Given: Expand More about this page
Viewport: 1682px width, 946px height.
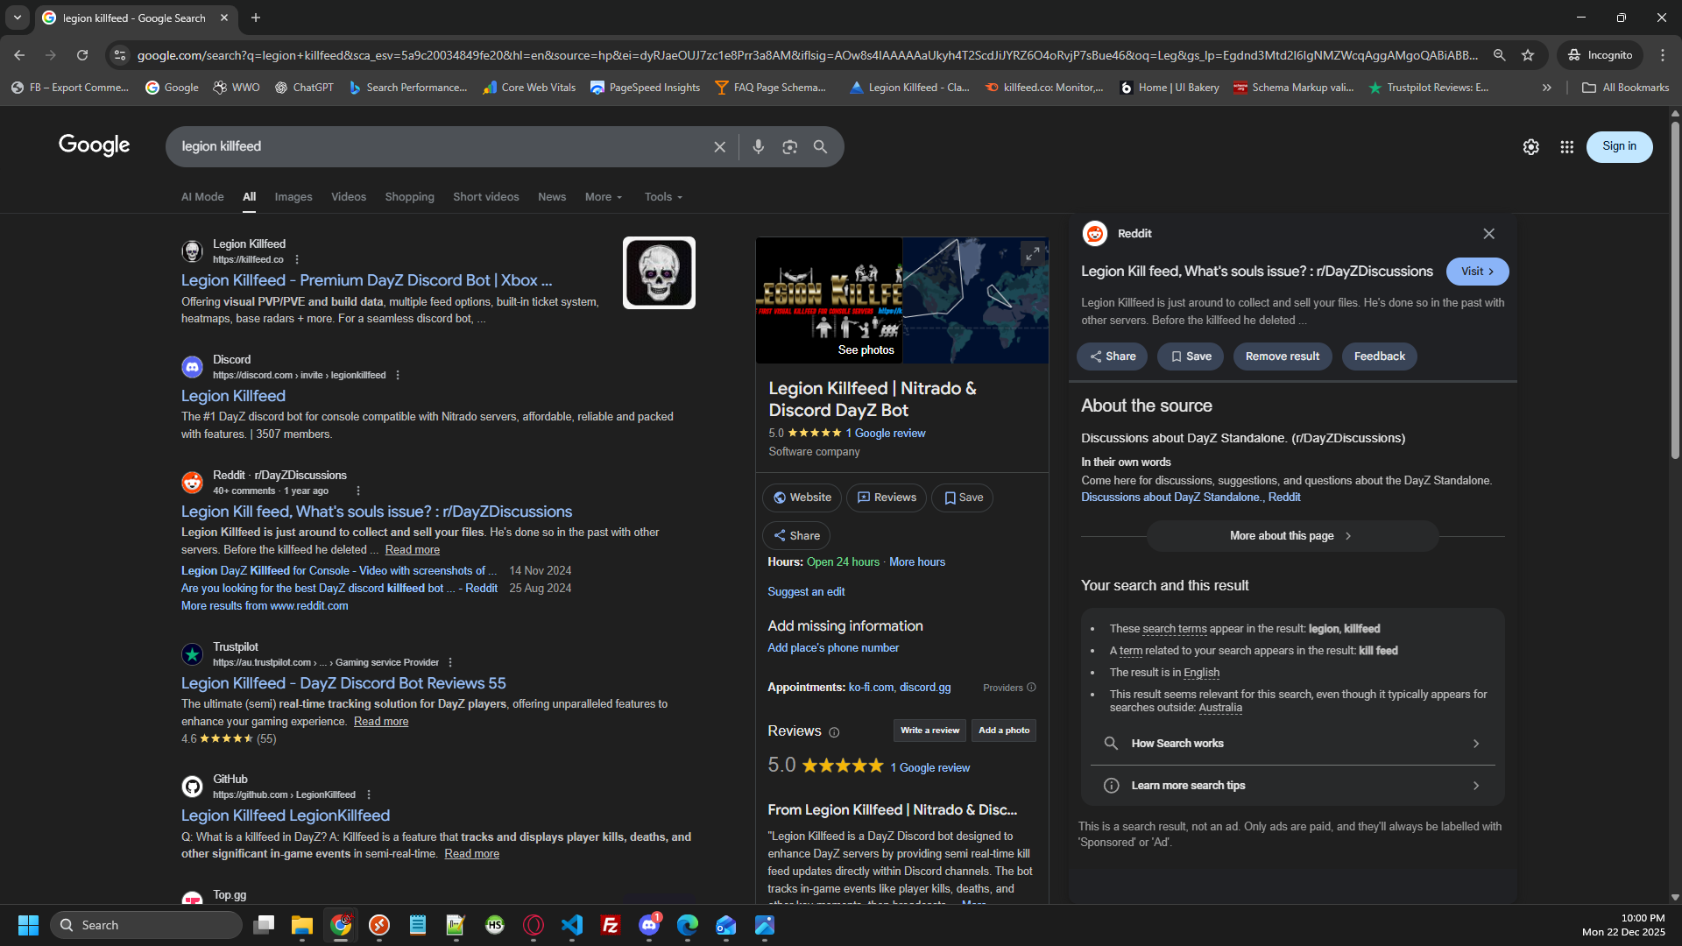Looking at the screenshot, I should 1292,536.
